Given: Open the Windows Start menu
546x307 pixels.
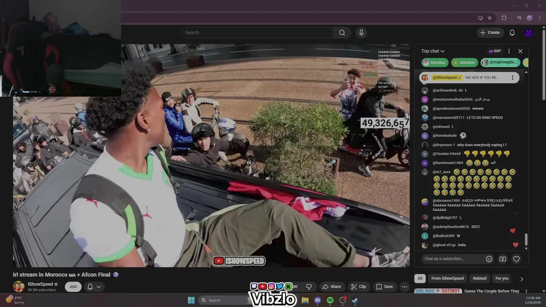Looking at the screenshot, I should click(191, 300).
